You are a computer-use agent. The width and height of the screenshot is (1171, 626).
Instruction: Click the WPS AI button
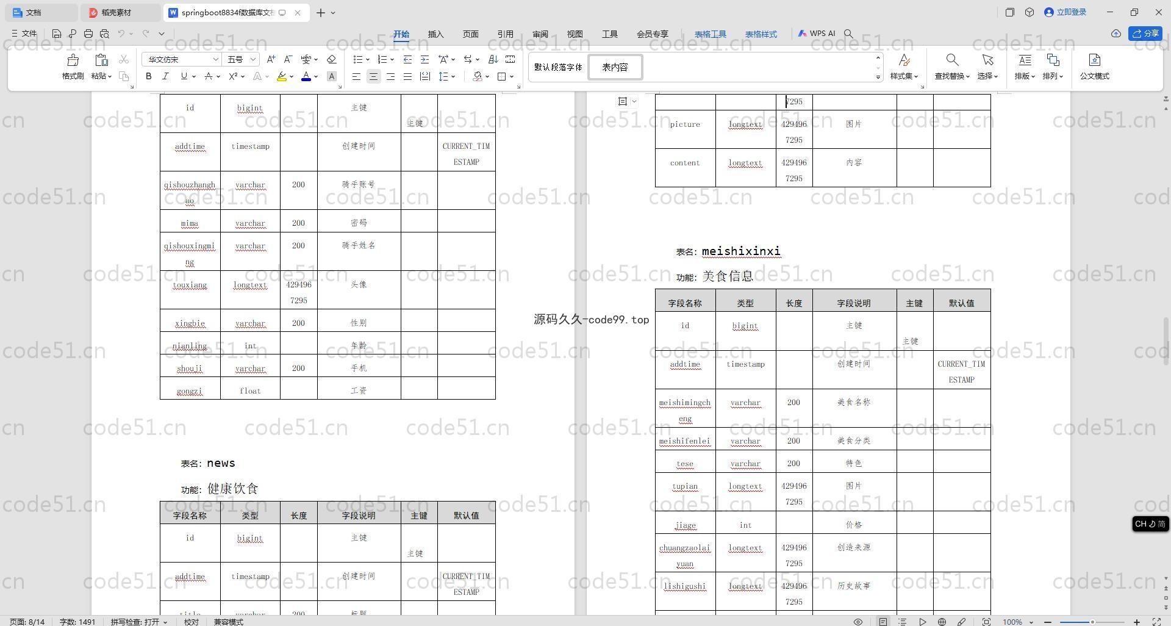click(x=816, y=34)
